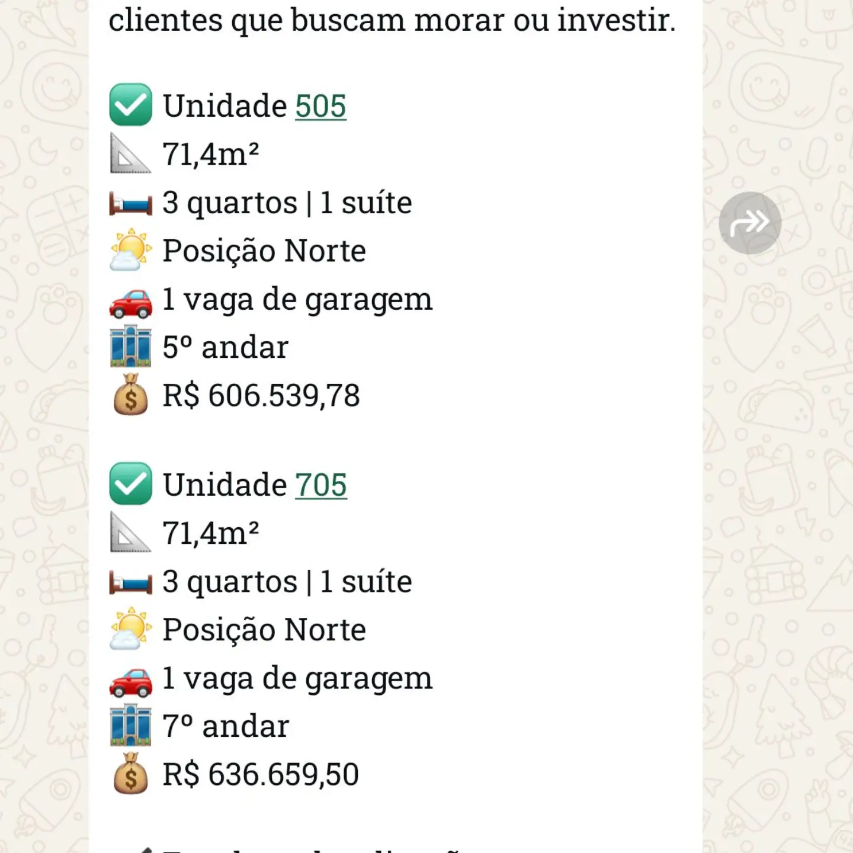Click the money bag emoji by R$ 636.659,50

click(x=131, y=774)
